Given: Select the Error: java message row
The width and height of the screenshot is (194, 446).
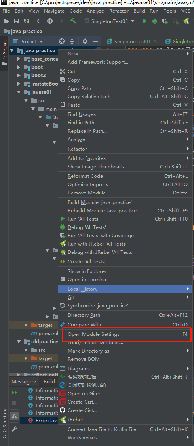Looking at the screenshot, I should [x=39, y=420].
